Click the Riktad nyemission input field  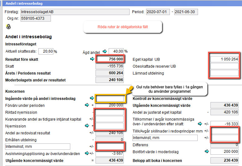110,112
